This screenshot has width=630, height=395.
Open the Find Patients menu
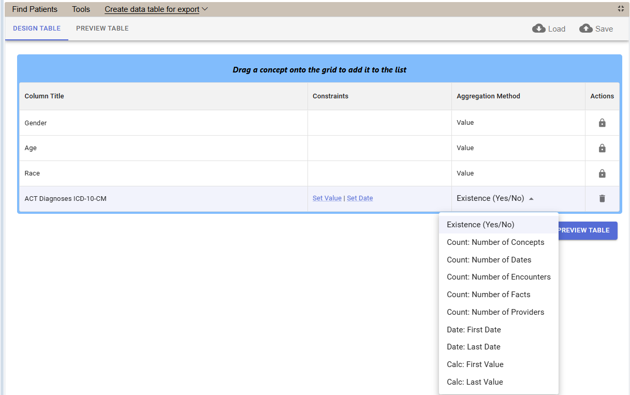click(35, 9)
